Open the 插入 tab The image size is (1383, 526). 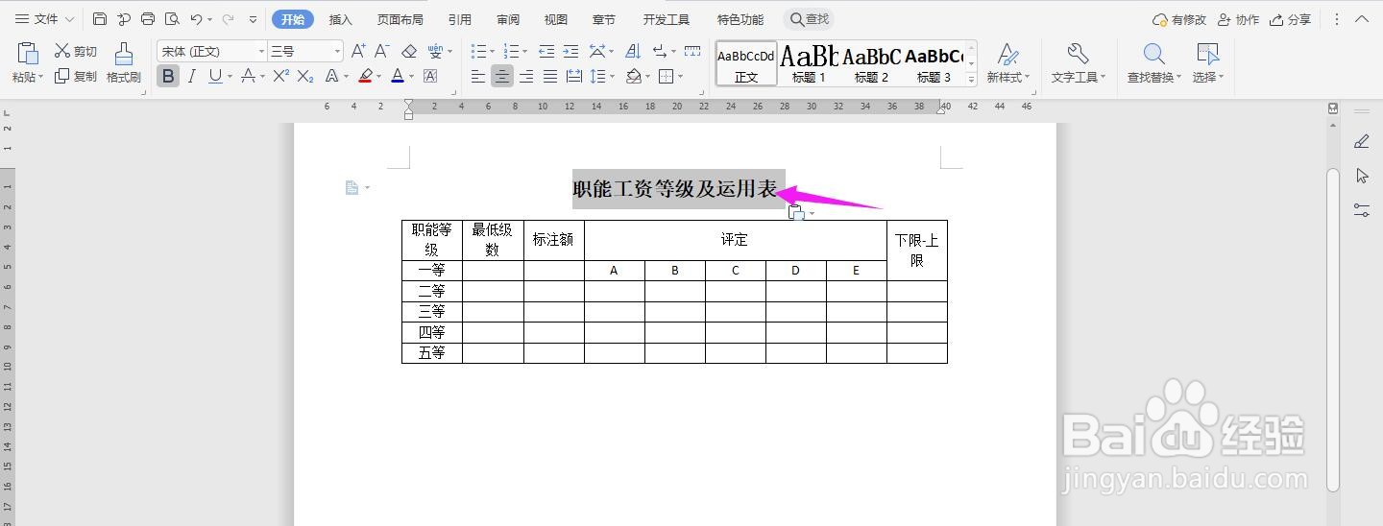(x=341, y=19)
